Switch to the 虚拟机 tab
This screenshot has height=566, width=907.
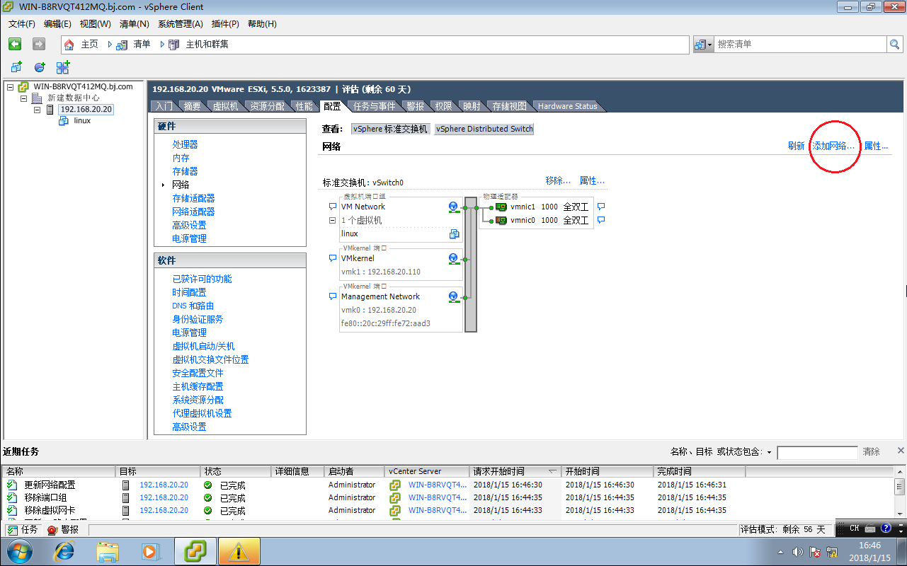225,106
